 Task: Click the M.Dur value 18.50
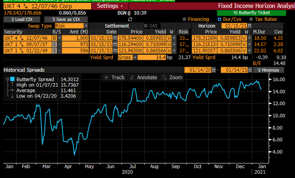tap(260, 38)
